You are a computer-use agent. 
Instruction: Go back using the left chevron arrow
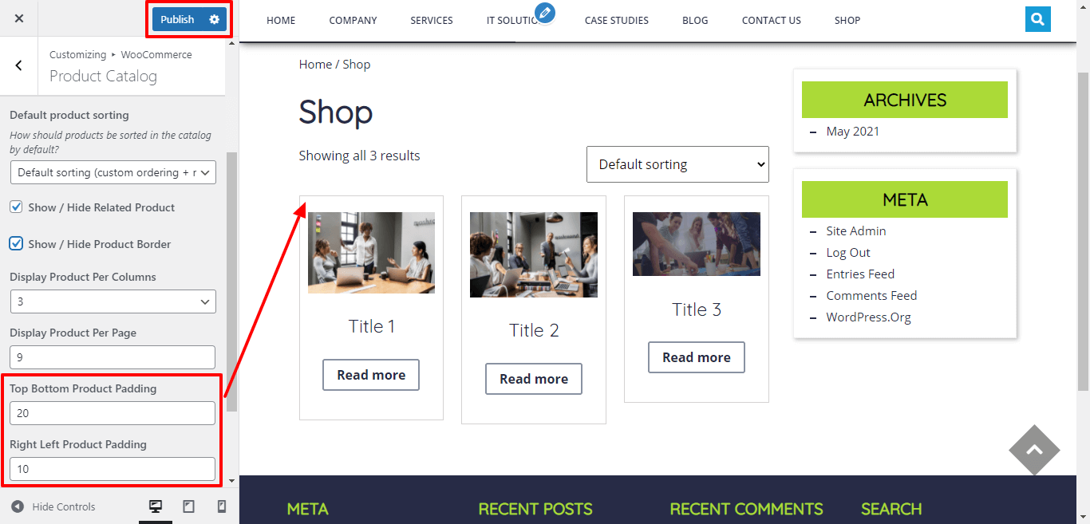pyautogui.click(x=19, y=65)
